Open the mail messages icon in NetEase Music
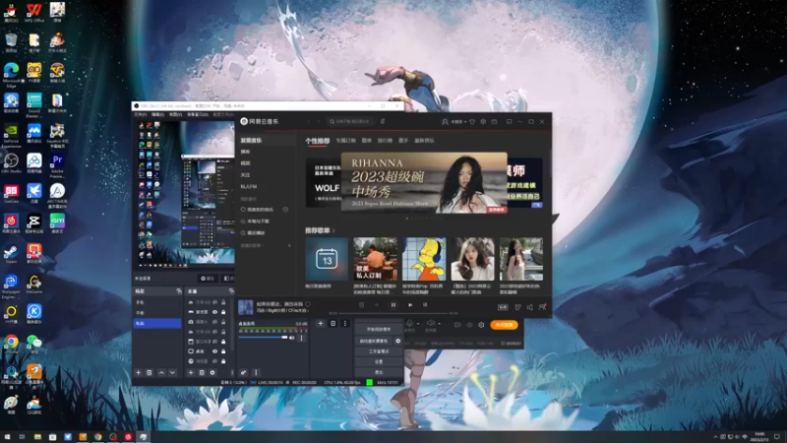 tap(494, 121)
